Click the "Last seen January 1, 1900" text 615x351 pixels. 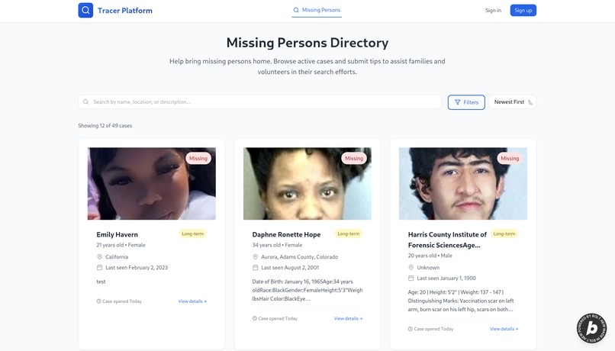(446, 278)
